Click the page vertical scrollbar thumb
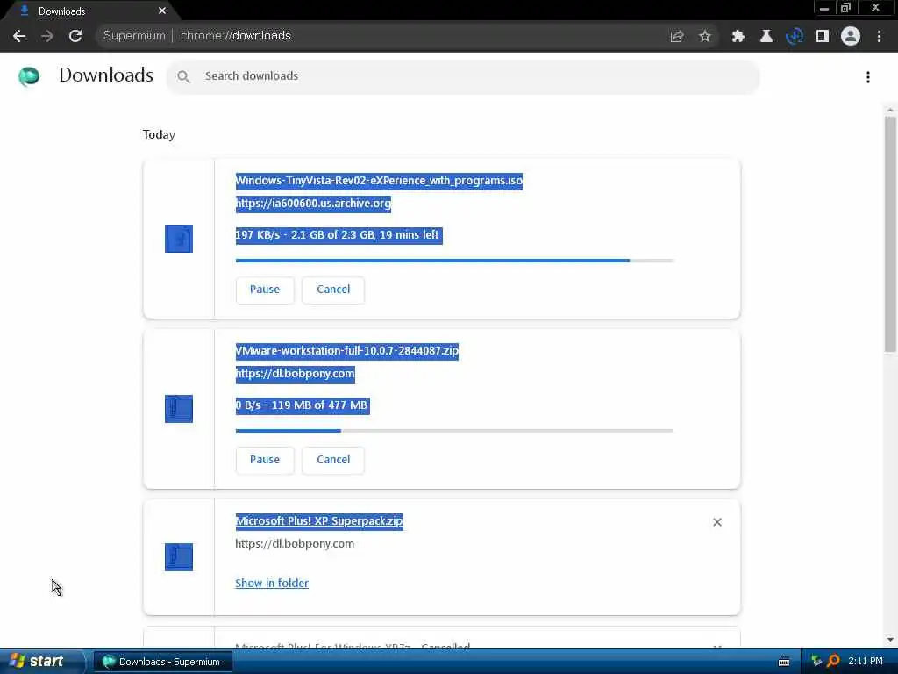The width and height of the screenshot is (898, 674). click(890, 233)
